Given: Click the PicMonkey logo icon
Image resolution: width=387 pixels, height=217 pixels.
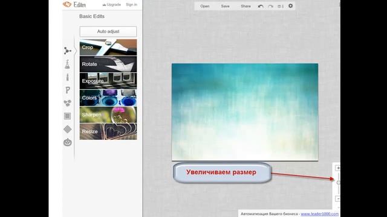Looking at the screenshot, I should point(67,4).
